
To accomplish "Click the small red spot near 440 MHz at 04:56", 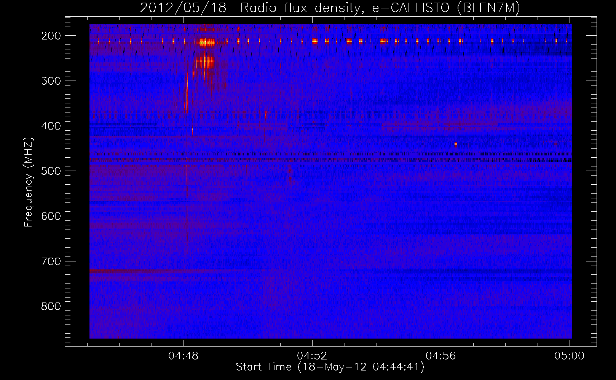I will 456,144.
